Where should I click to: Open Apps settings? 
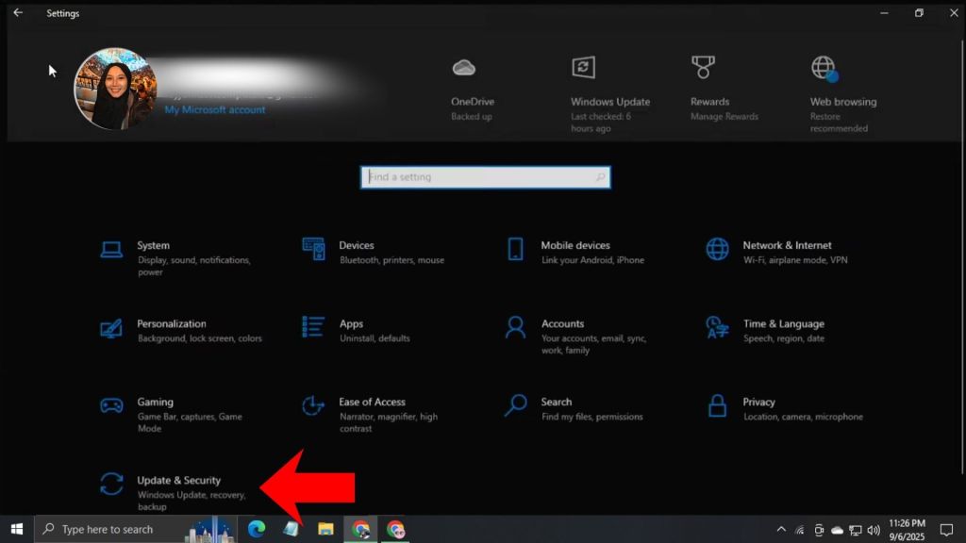click(x=353, y=323)
